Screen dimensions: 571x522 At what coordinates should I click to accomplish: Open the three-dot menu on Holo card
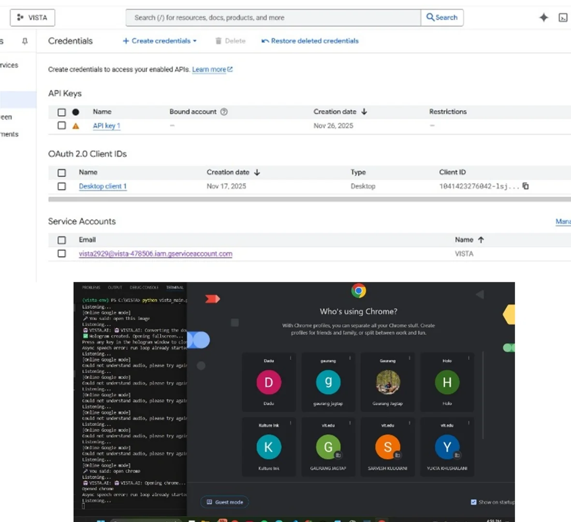[x=469, y=358]
